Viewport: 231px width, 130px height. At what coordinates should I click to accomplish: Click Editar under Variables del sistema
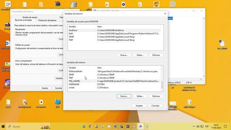140,96
